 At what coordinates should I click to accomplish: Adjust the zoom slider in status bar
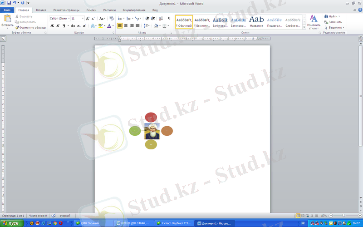tap(343, 215)
